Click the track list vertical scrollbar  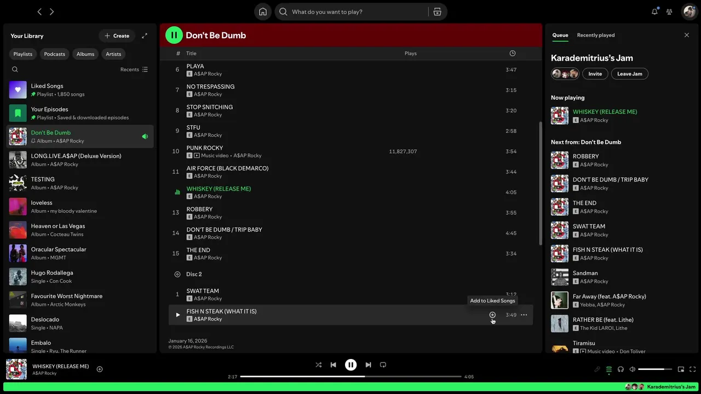pos(541,183)
